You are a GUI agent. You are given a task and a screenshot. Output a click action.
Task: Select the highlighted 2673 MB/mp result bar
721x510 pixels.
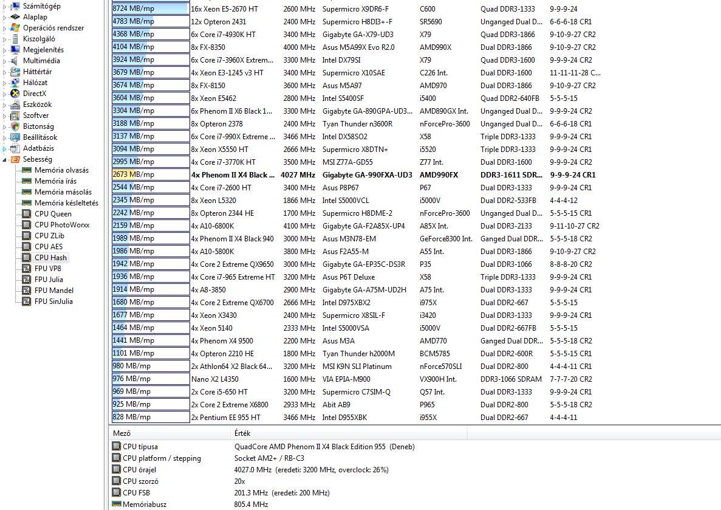(151, 174)
